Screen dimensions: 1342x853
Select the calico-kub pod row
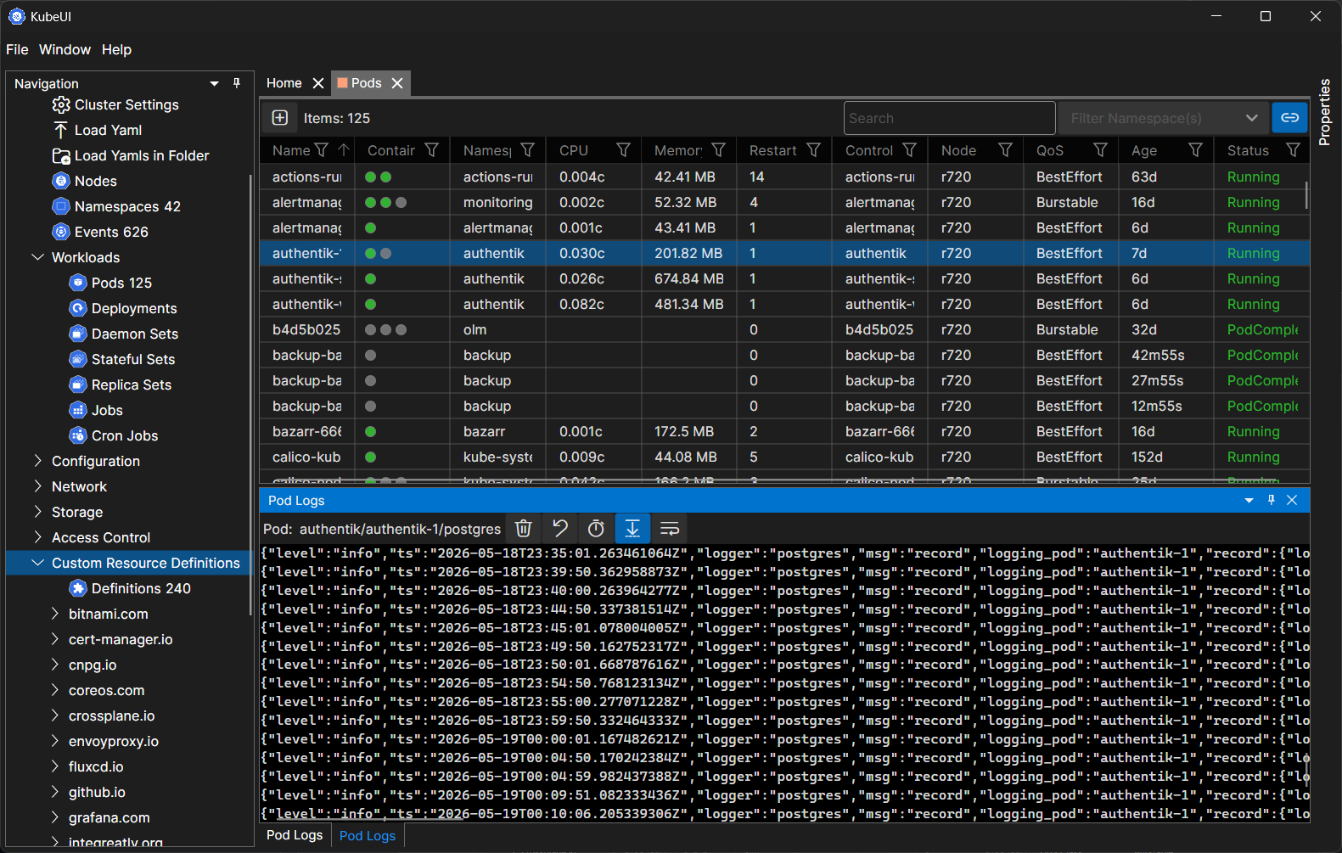click(784, 457)
